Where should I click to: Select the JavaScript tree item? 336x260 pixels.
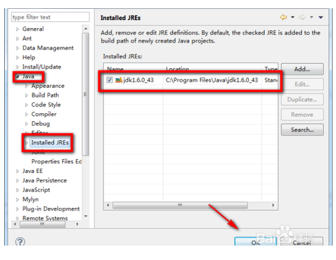pos(36,190)
